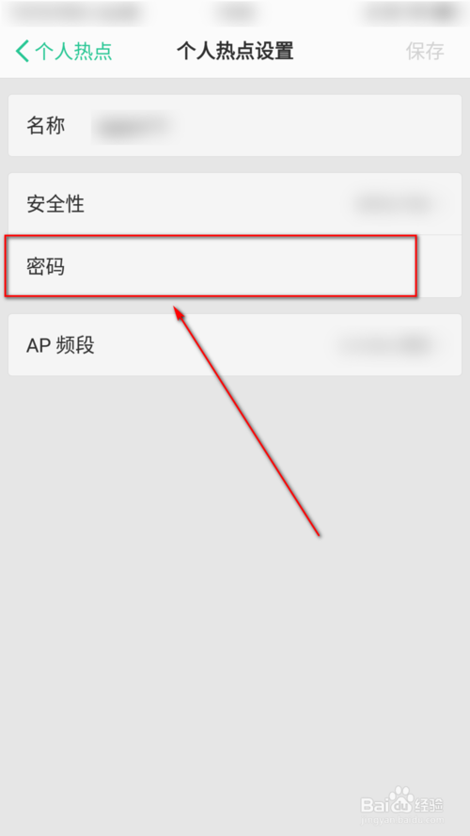Image resolution: width=470 pixels, height=836 pixels.
Task: Tap the 个人热点设置 page title
Action: point(235,52)
